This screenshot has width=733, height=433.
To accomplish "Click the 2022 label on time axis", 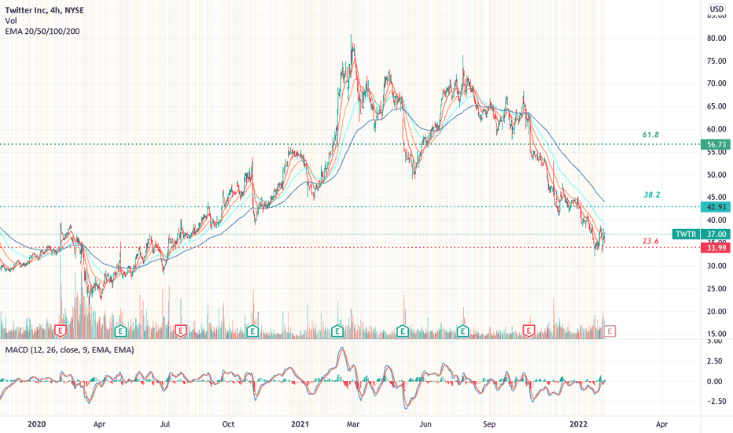I will (579, 424).
